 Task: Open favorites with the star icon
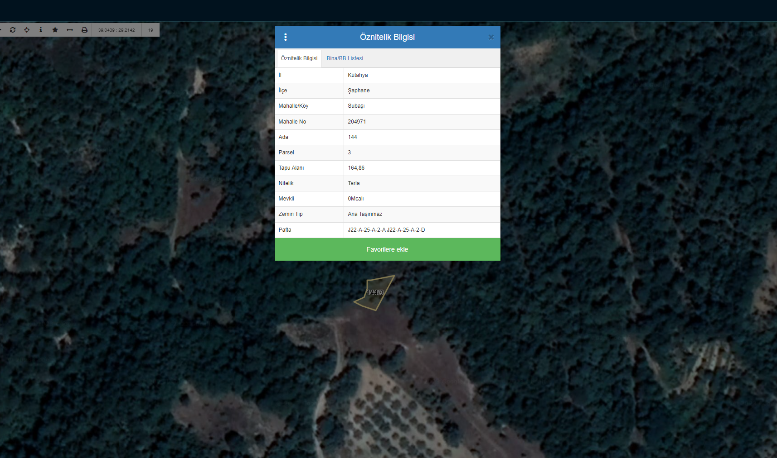(x=55, y=30)
